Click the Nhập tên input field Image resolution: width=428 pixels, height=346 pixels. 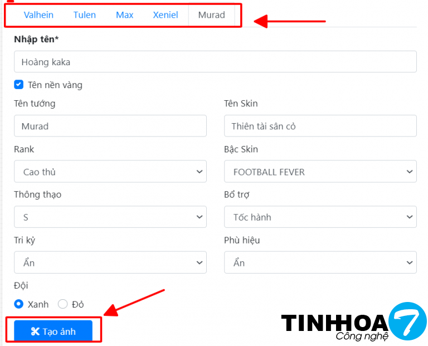pyautogui.click(x=215, y=62)
